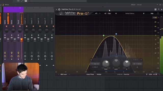This screenshot has height=91, width=163.
Task: Select the second Guitar mixer track
Action: [x=13, y=19]
